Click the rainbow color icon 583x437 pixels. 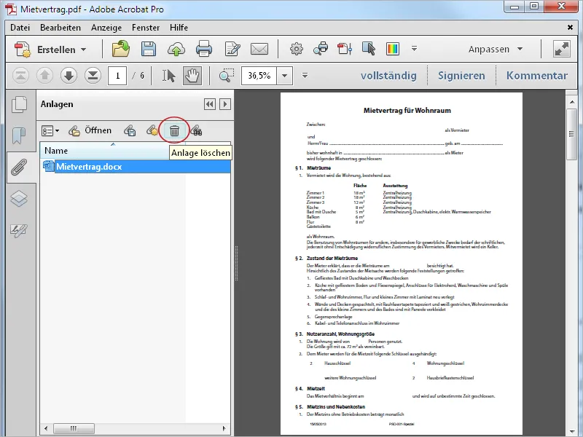(x=393, y=49)
